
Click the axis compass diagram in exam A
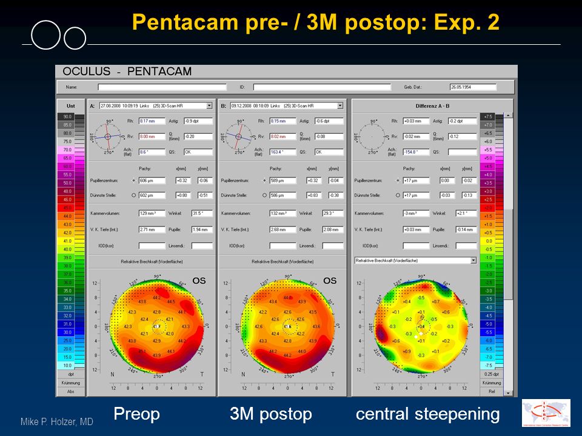click(107, 136)
